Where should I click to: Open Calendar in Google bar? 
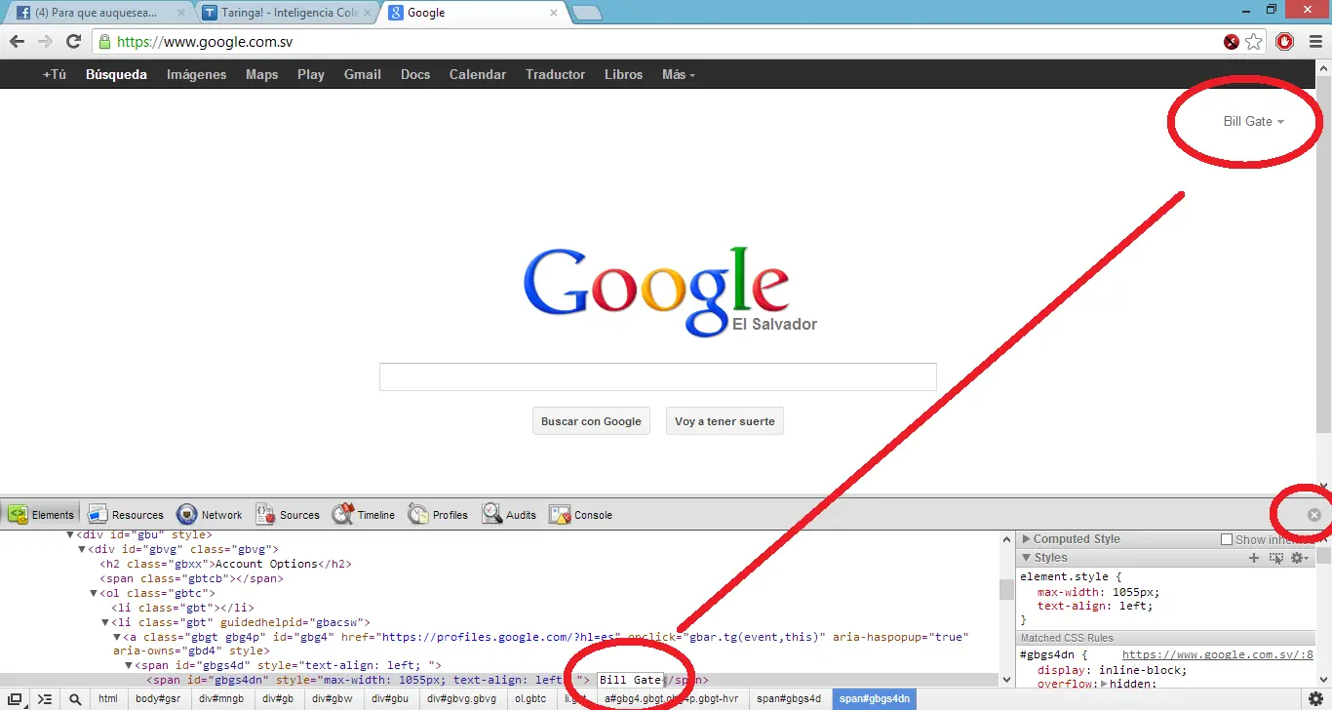(478, 74)
